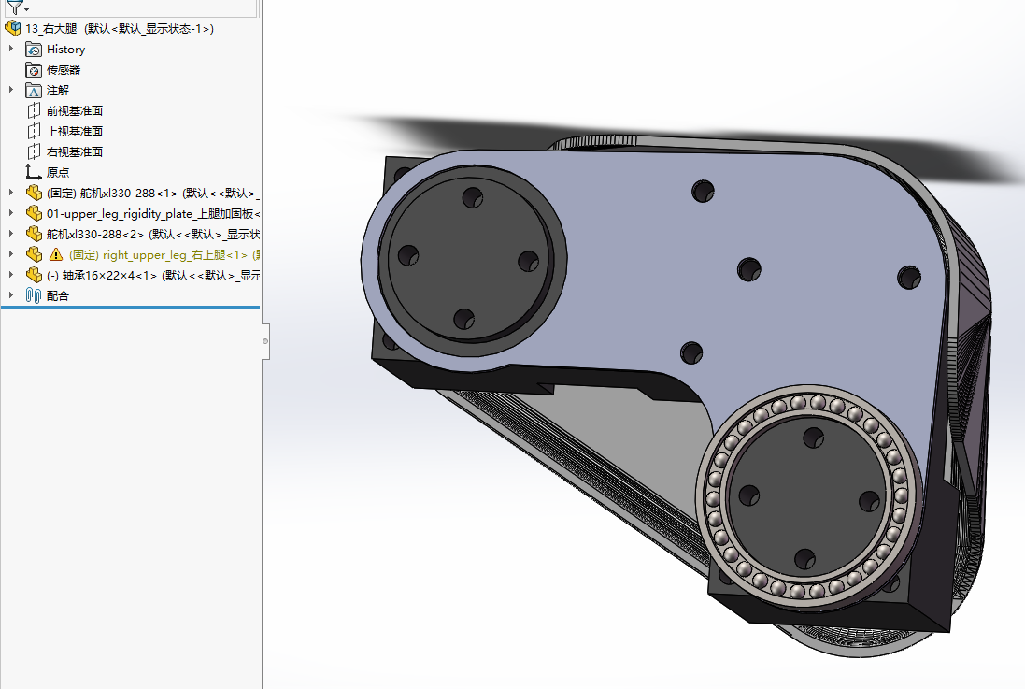Viewport: 1025px width, 689px height.
Task: Expand the 注解 node arrow
Action: click(x=11, y=90)
